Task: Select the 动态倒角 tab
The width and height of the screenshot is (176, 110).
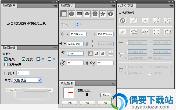Action: tap(9, 6)
